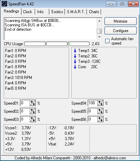This screenshot has height=161, width=140.
Task: Open the Charts tab
Action: point(94,12)
